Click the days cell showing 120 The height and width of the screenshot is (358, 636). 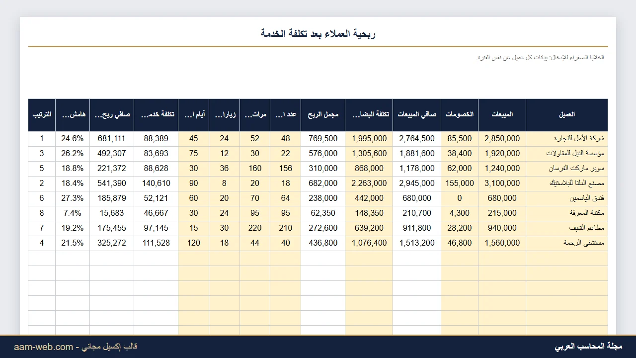pyautogui.click(x=194, y=243)
